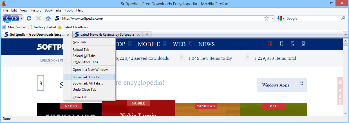Open the Tools menu
The width and height of the screenshot is (349, 123).
69,10
